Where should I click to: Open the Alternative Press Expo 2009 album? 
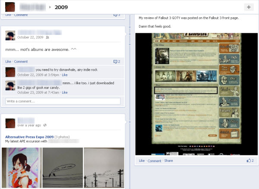(x=29, y=136)
